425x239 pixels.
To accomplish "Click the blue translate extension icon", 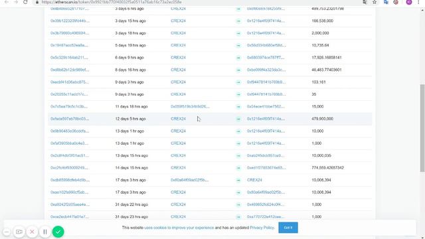I will tap(386, 2).
